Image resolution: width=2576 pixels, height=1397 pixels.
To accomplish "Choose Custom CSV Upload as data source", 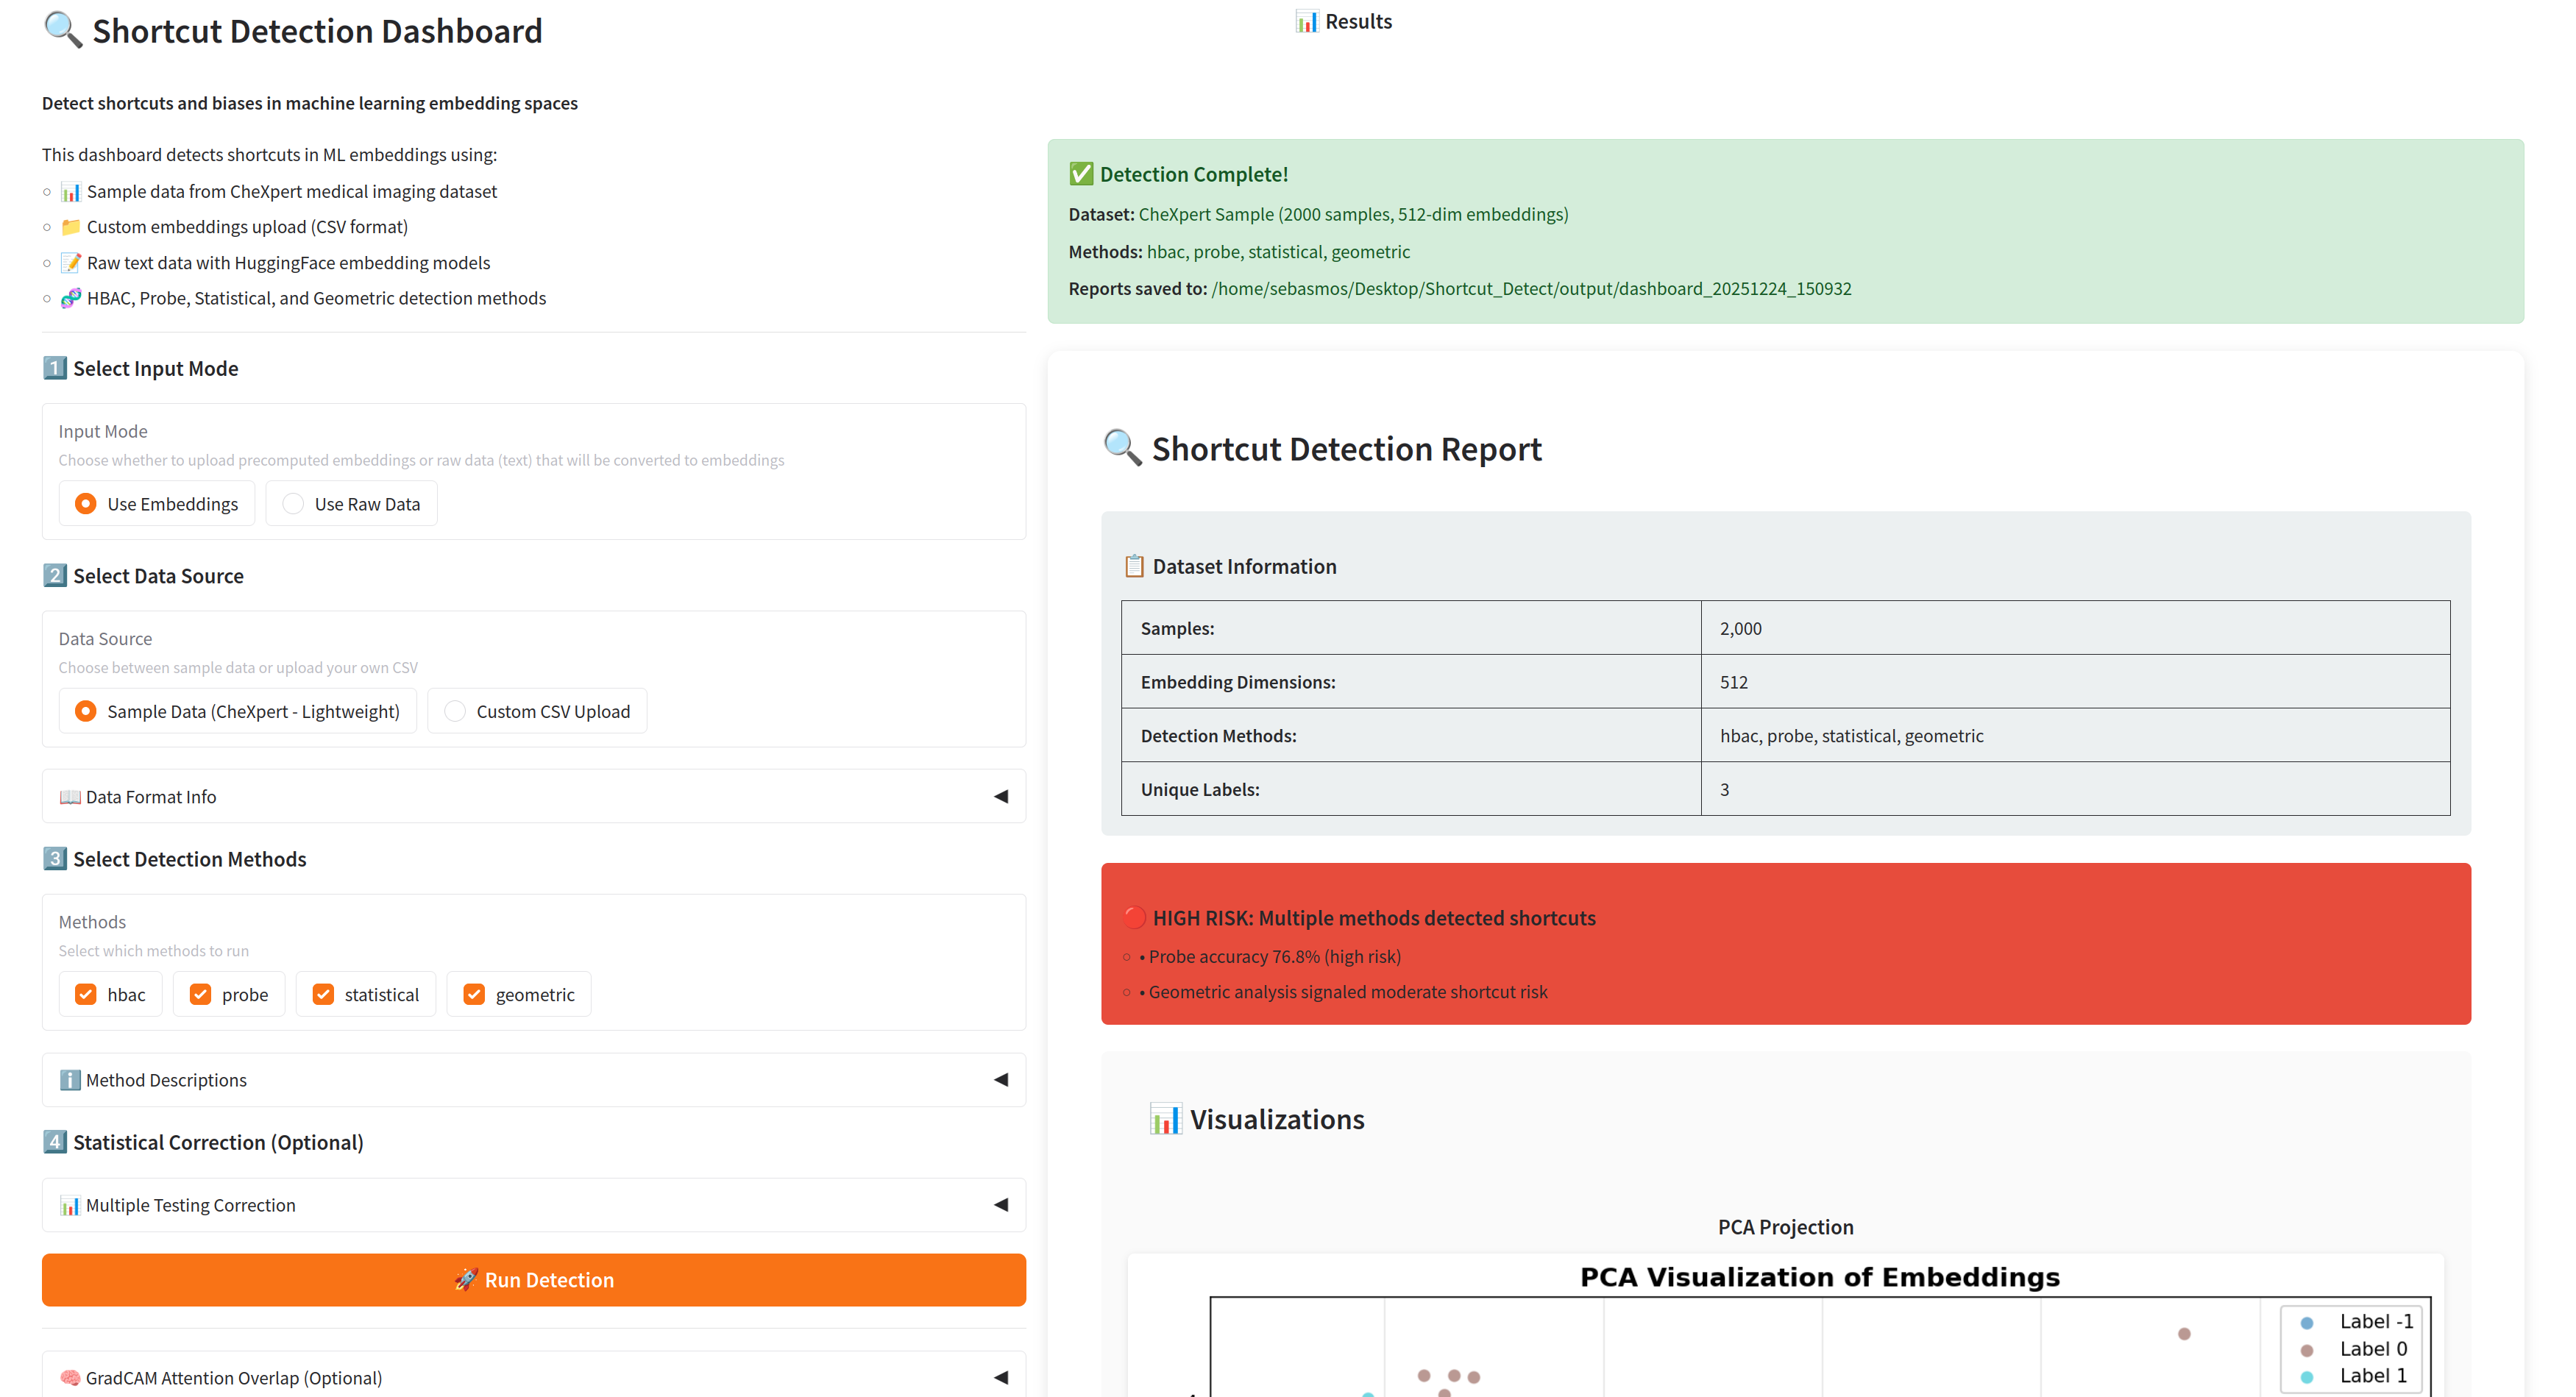I will (x=455, y=711).
